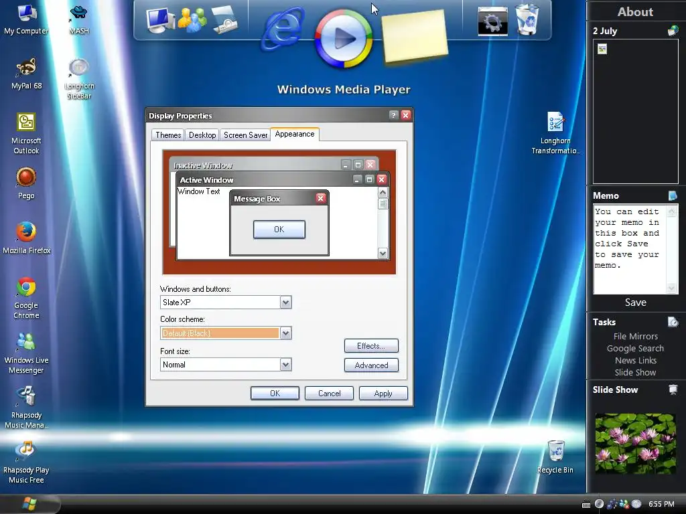Open My Computer from the top dock

[x=160, y=19]
